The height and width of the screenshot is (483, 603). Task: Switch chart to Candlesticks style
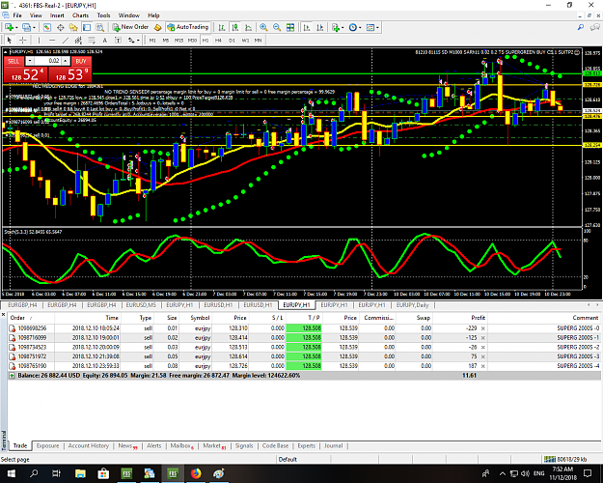click(x=235, y=27)
